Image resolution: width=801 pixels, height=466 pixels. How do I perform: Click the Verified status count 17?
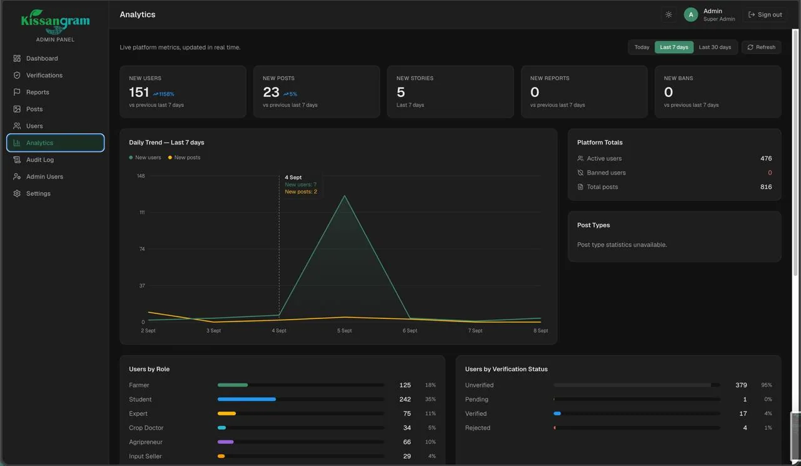pyautogui.click(x=743, y=413)
